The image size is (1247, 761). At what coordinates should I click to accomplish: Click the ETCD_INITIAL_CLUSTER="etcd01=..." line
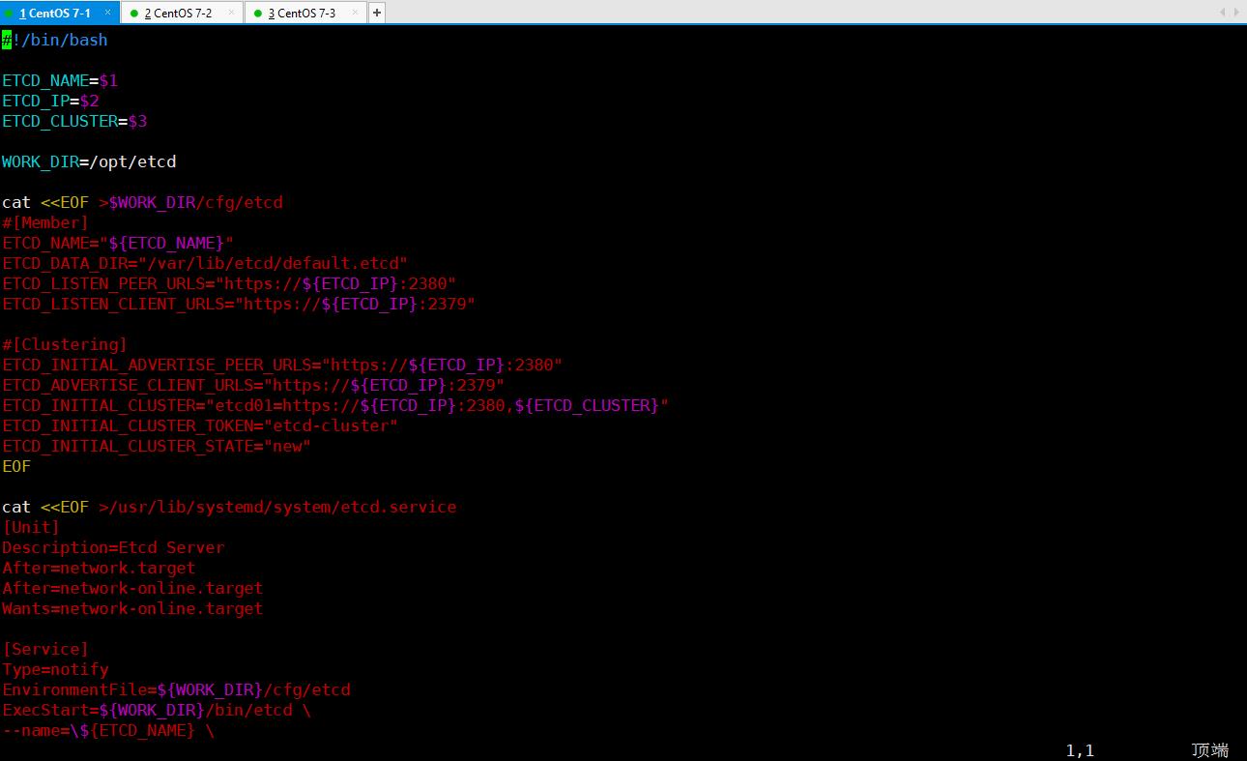[335, 405]
